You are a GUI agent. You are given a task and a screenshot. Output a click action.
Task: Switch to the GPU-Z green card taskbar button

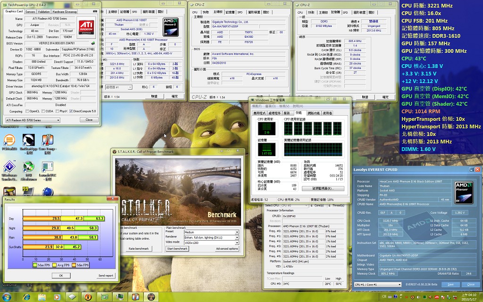[x=104, y=297]
